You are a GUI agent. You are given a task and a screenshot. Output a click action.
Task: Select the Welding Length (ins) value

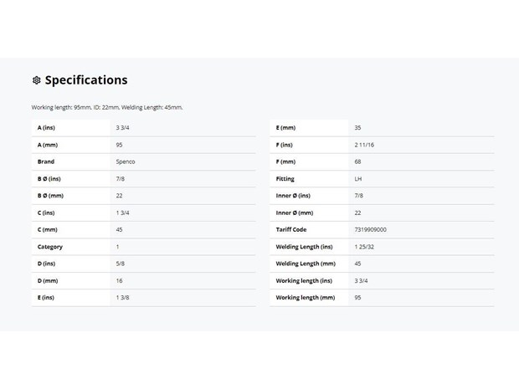[x=364, y=247]
